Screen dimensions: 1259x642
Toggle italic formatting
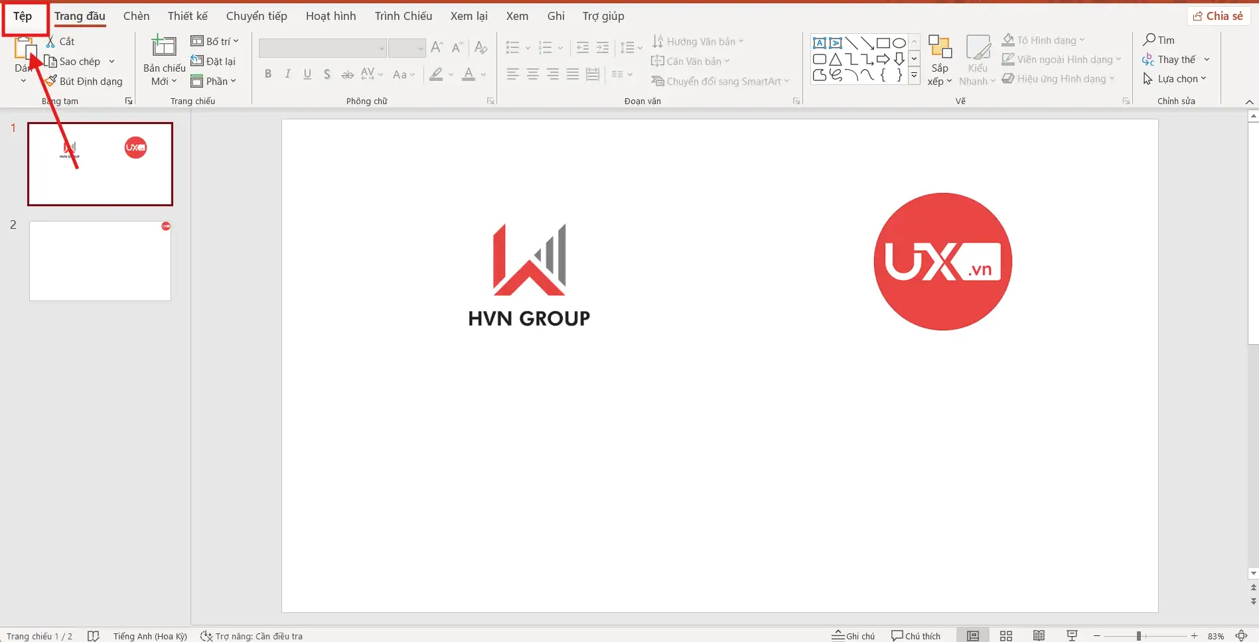[x=287, y=74]
